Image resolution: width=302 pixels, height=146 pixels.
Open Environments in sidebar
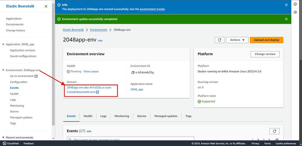[x=15, y=25]
